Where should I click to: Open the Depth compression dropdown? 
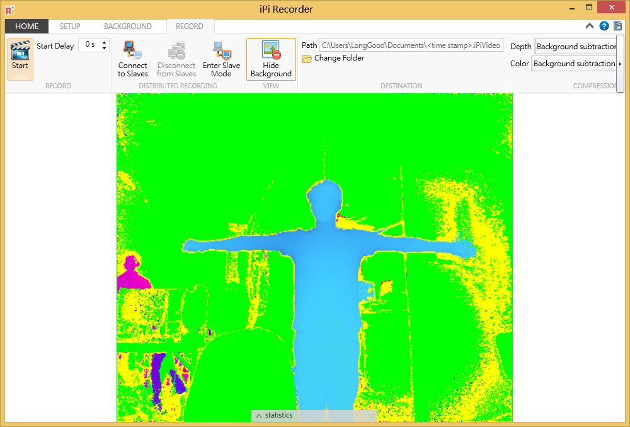(576, 47)
